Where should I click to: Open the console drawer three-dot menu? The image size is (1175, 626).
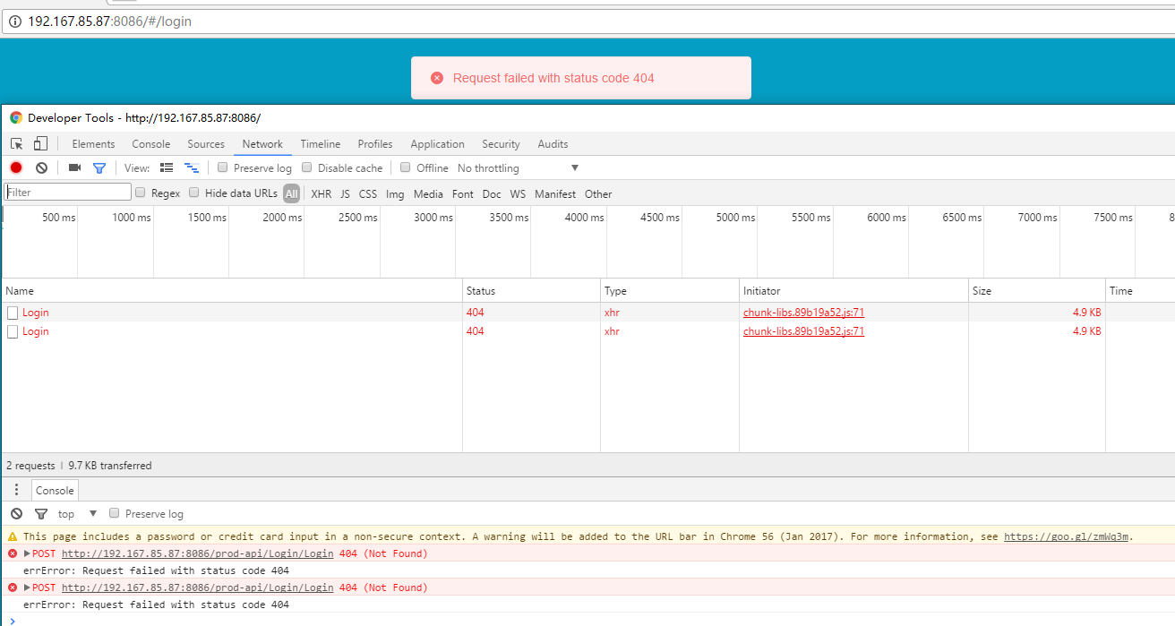point(16,490)
